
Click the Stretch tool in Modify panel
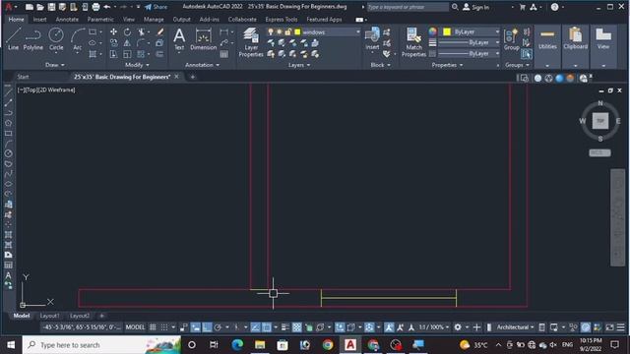pos(114,54)
